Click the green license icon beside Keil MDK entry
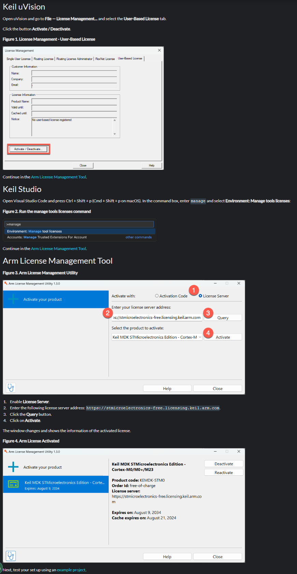This screenshot has height=574, width=297. tap(13, 484)
